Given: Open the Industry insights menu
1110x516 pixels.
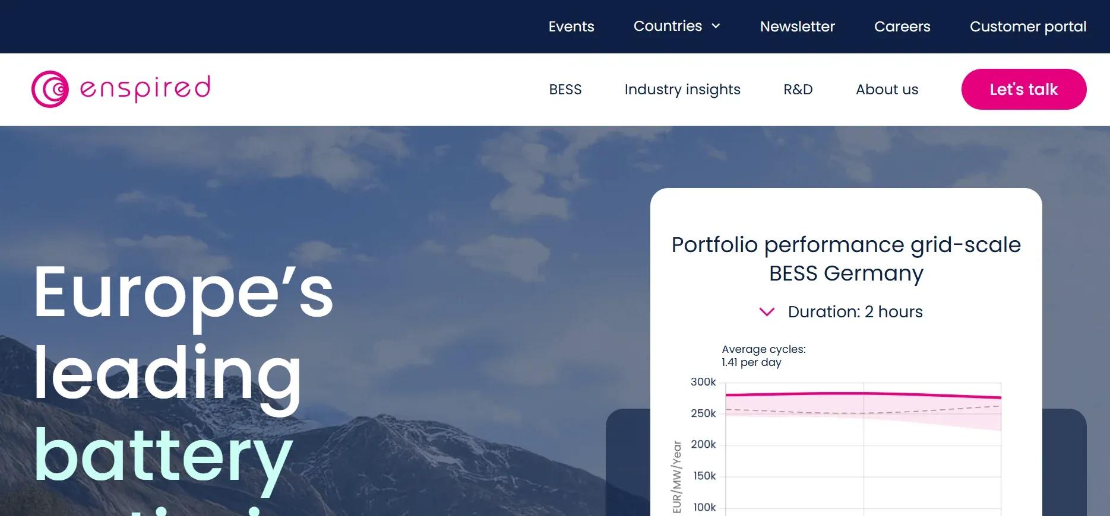Looking at the screenshot, I should [682, 90].
